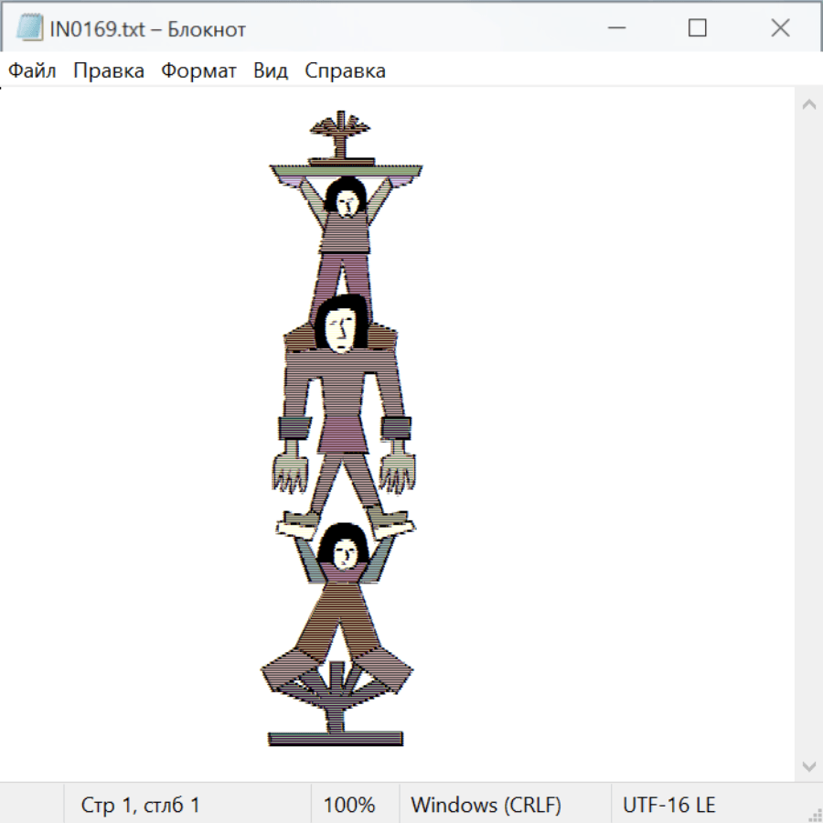This screenshot has width=823, height=823.
Task: Maximize the Блокнот window
Action: (698, 28)
